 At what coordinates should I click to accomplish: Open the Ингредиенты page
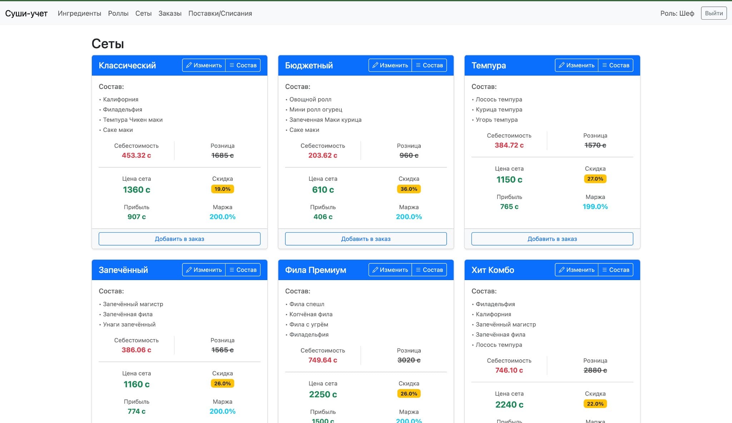79,13
